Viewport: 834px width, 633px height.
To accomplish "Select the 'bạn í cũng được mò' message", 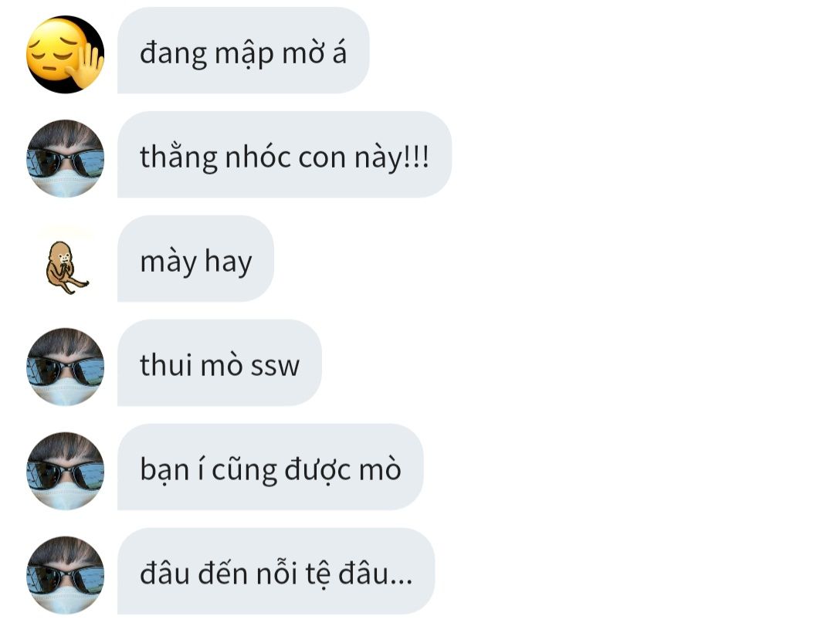I will [270, 467].
